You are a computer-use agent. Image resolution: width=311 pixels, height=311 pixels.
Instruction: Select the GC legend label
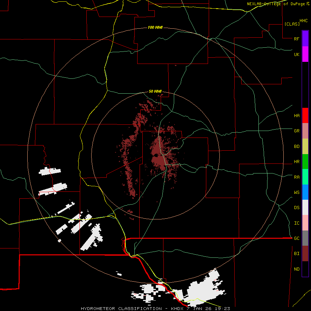[x=296, y=238]
